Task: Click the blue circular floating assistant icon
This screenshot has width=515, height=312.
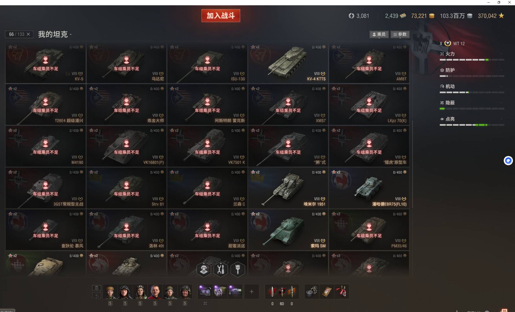Action: tap(508, 160)
